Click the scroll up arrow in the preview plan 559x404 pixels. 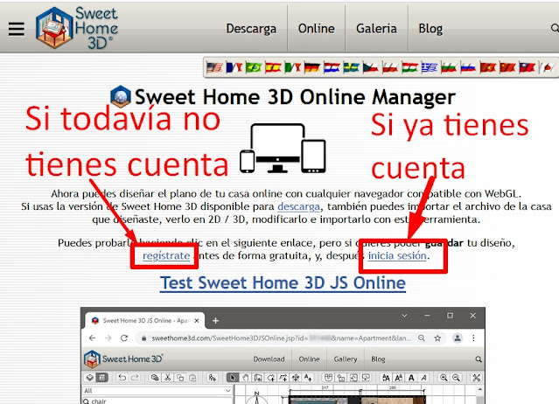(x=480, y=389)
